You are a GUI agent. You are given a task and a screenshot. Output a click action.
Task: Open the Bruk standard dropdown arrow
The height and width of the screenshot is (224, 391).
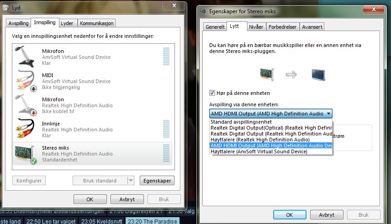click(131, 180)
